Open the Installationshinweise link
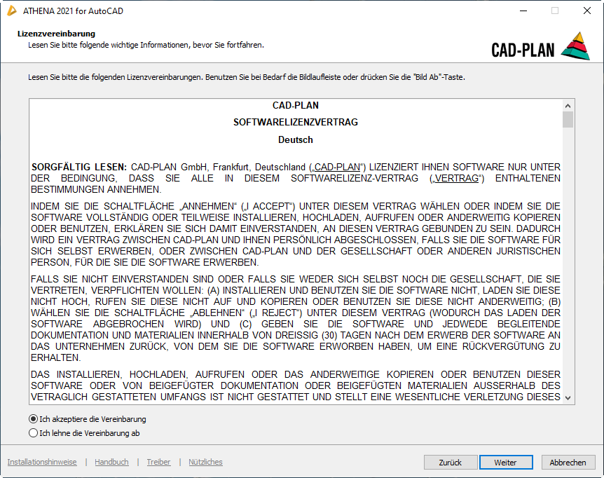The image size is (604, 478). coord(42,462)
